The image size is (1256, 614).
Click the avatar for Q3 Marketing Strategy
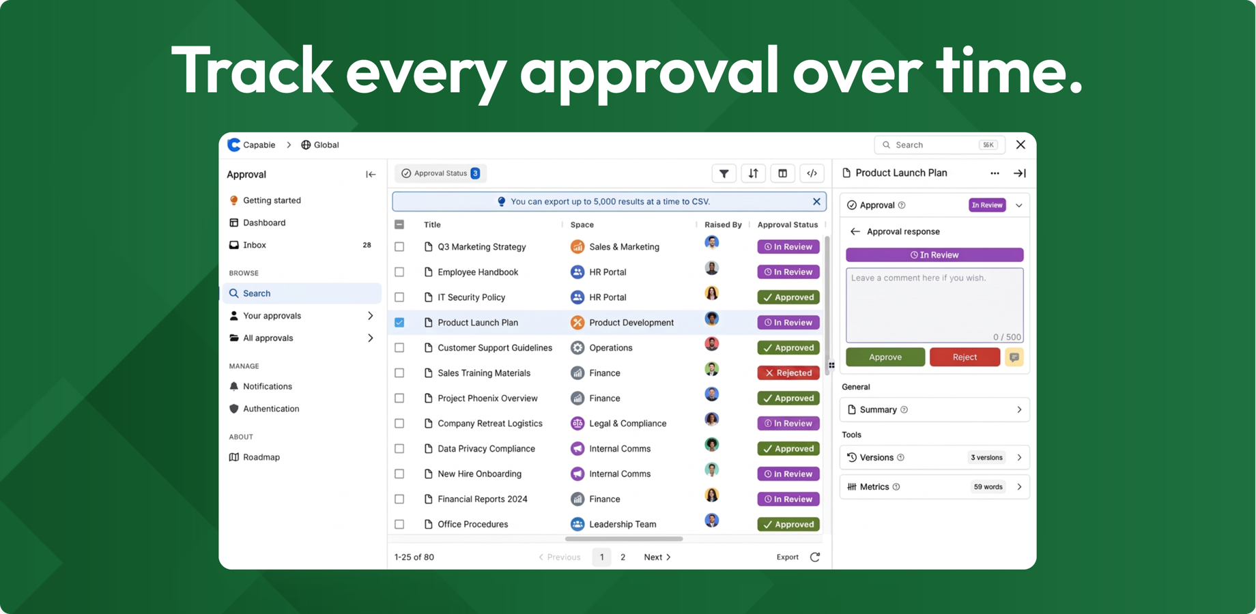click(x=712, y=243)
